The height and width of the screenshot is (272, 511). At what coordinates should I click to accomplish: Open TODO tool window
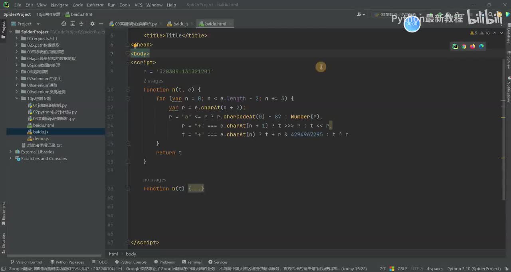pyautogui.click(x=99, y=262)
